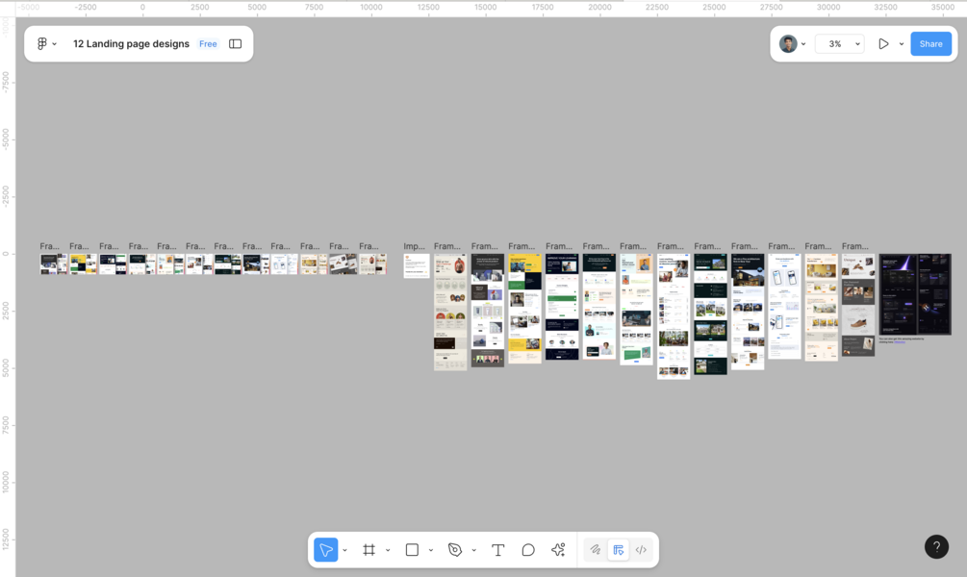
Task: Select the Pen tool
Action: [455, 550]
